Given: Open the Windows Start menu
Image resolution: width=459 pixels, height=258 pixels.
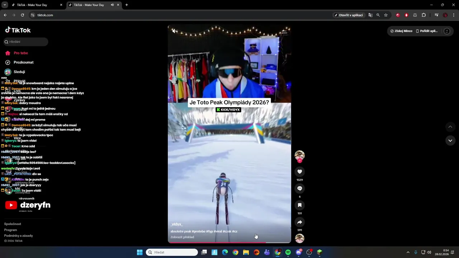Looking at the screenshot, I should [x=139, y=252].
